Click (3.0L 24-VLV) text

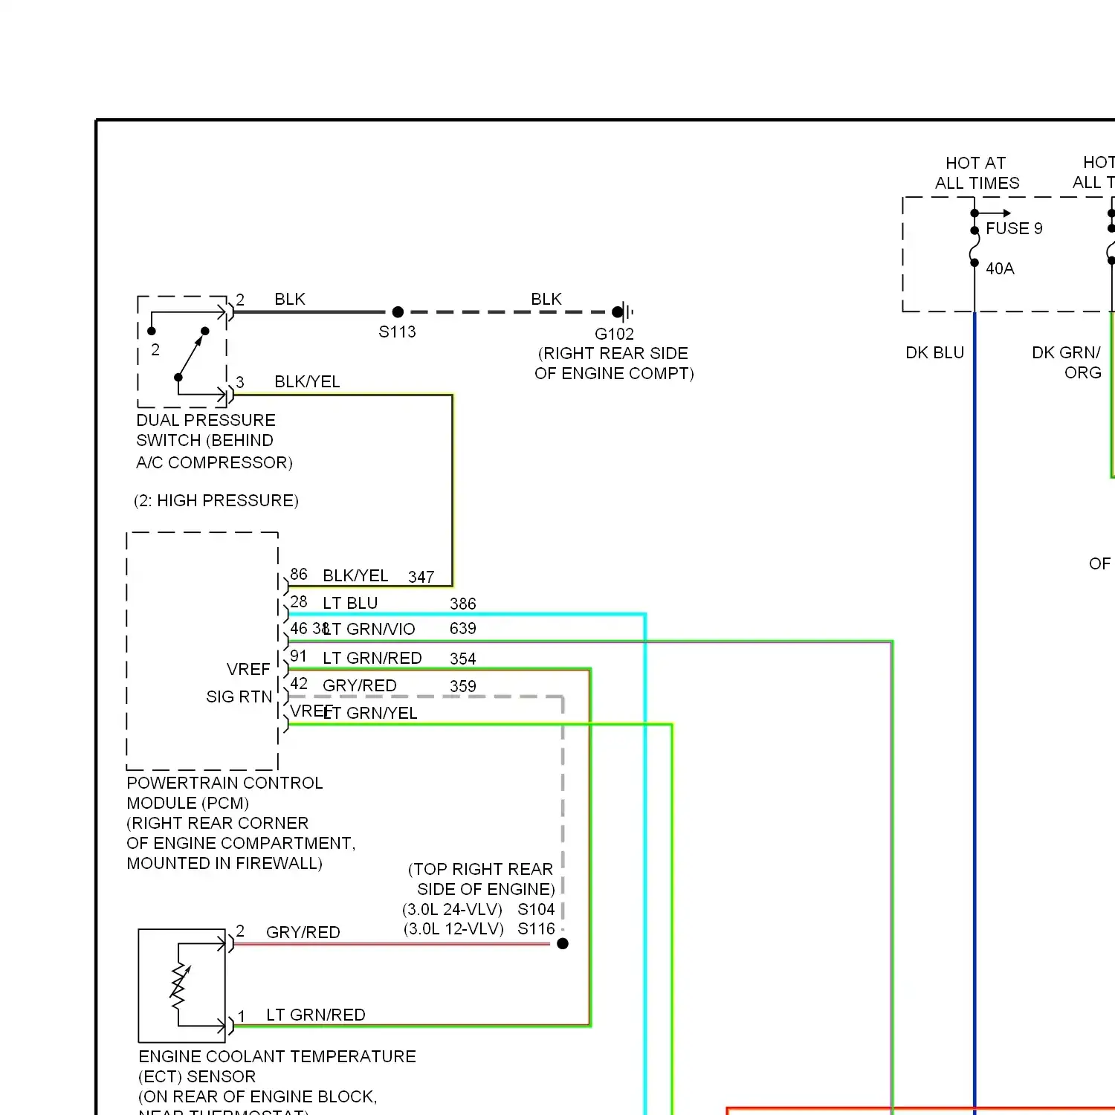tap(452, 909)
